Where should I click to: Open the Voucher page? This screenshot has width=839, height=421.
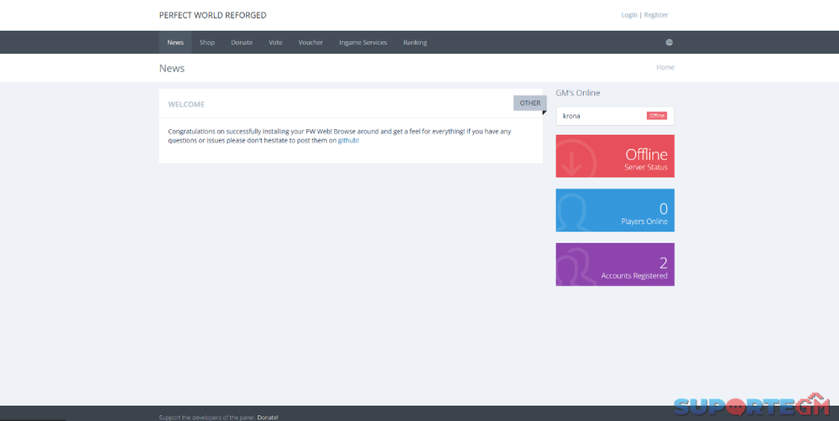[310, 43]
